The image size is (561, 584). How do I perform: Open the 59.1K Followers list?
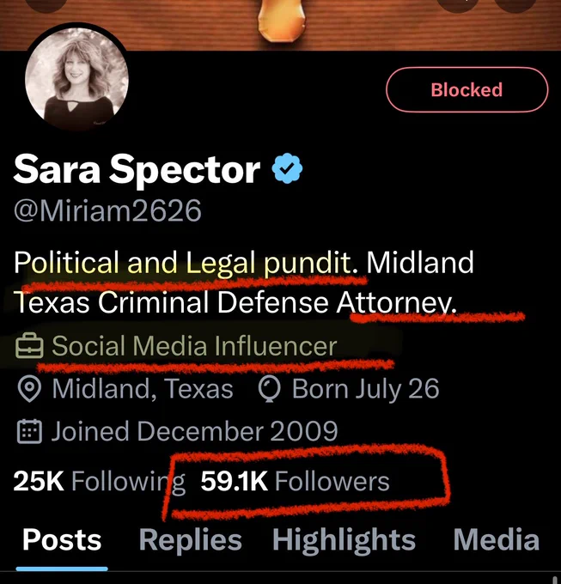click(295, 481)
